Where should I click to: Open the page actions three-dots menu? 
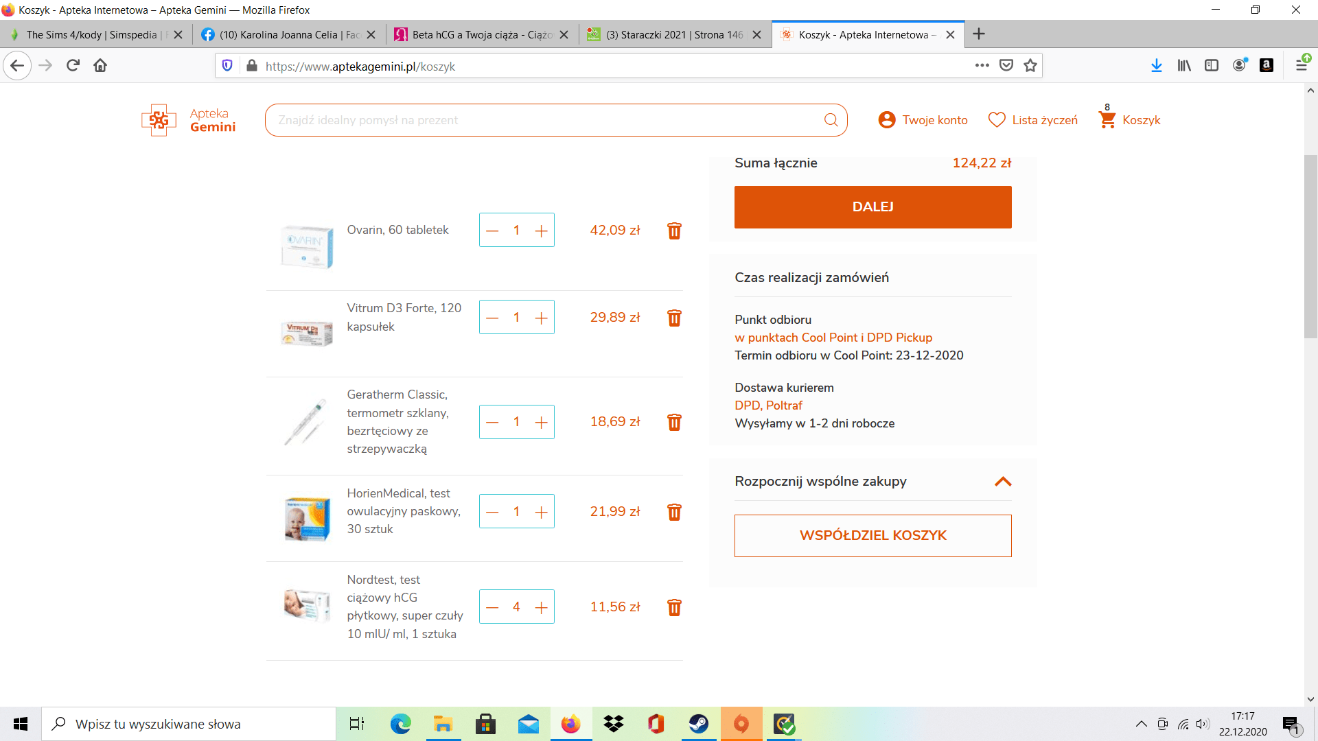pos(982,66)
